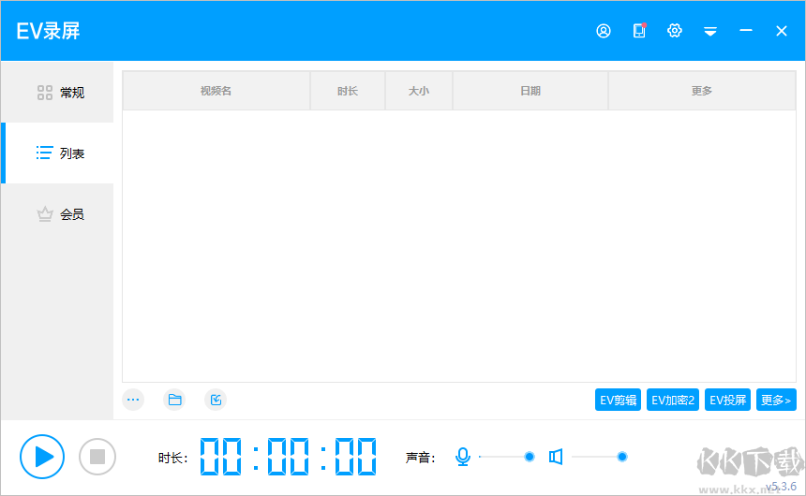Stop recording with the stop button
806x496 pixels.
[x=97, y=457]
